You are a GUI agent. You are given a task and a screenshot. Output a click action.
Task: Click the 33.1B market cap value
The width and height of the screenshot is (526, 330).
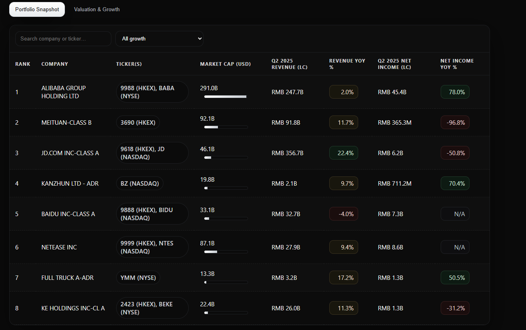point(208,210)
